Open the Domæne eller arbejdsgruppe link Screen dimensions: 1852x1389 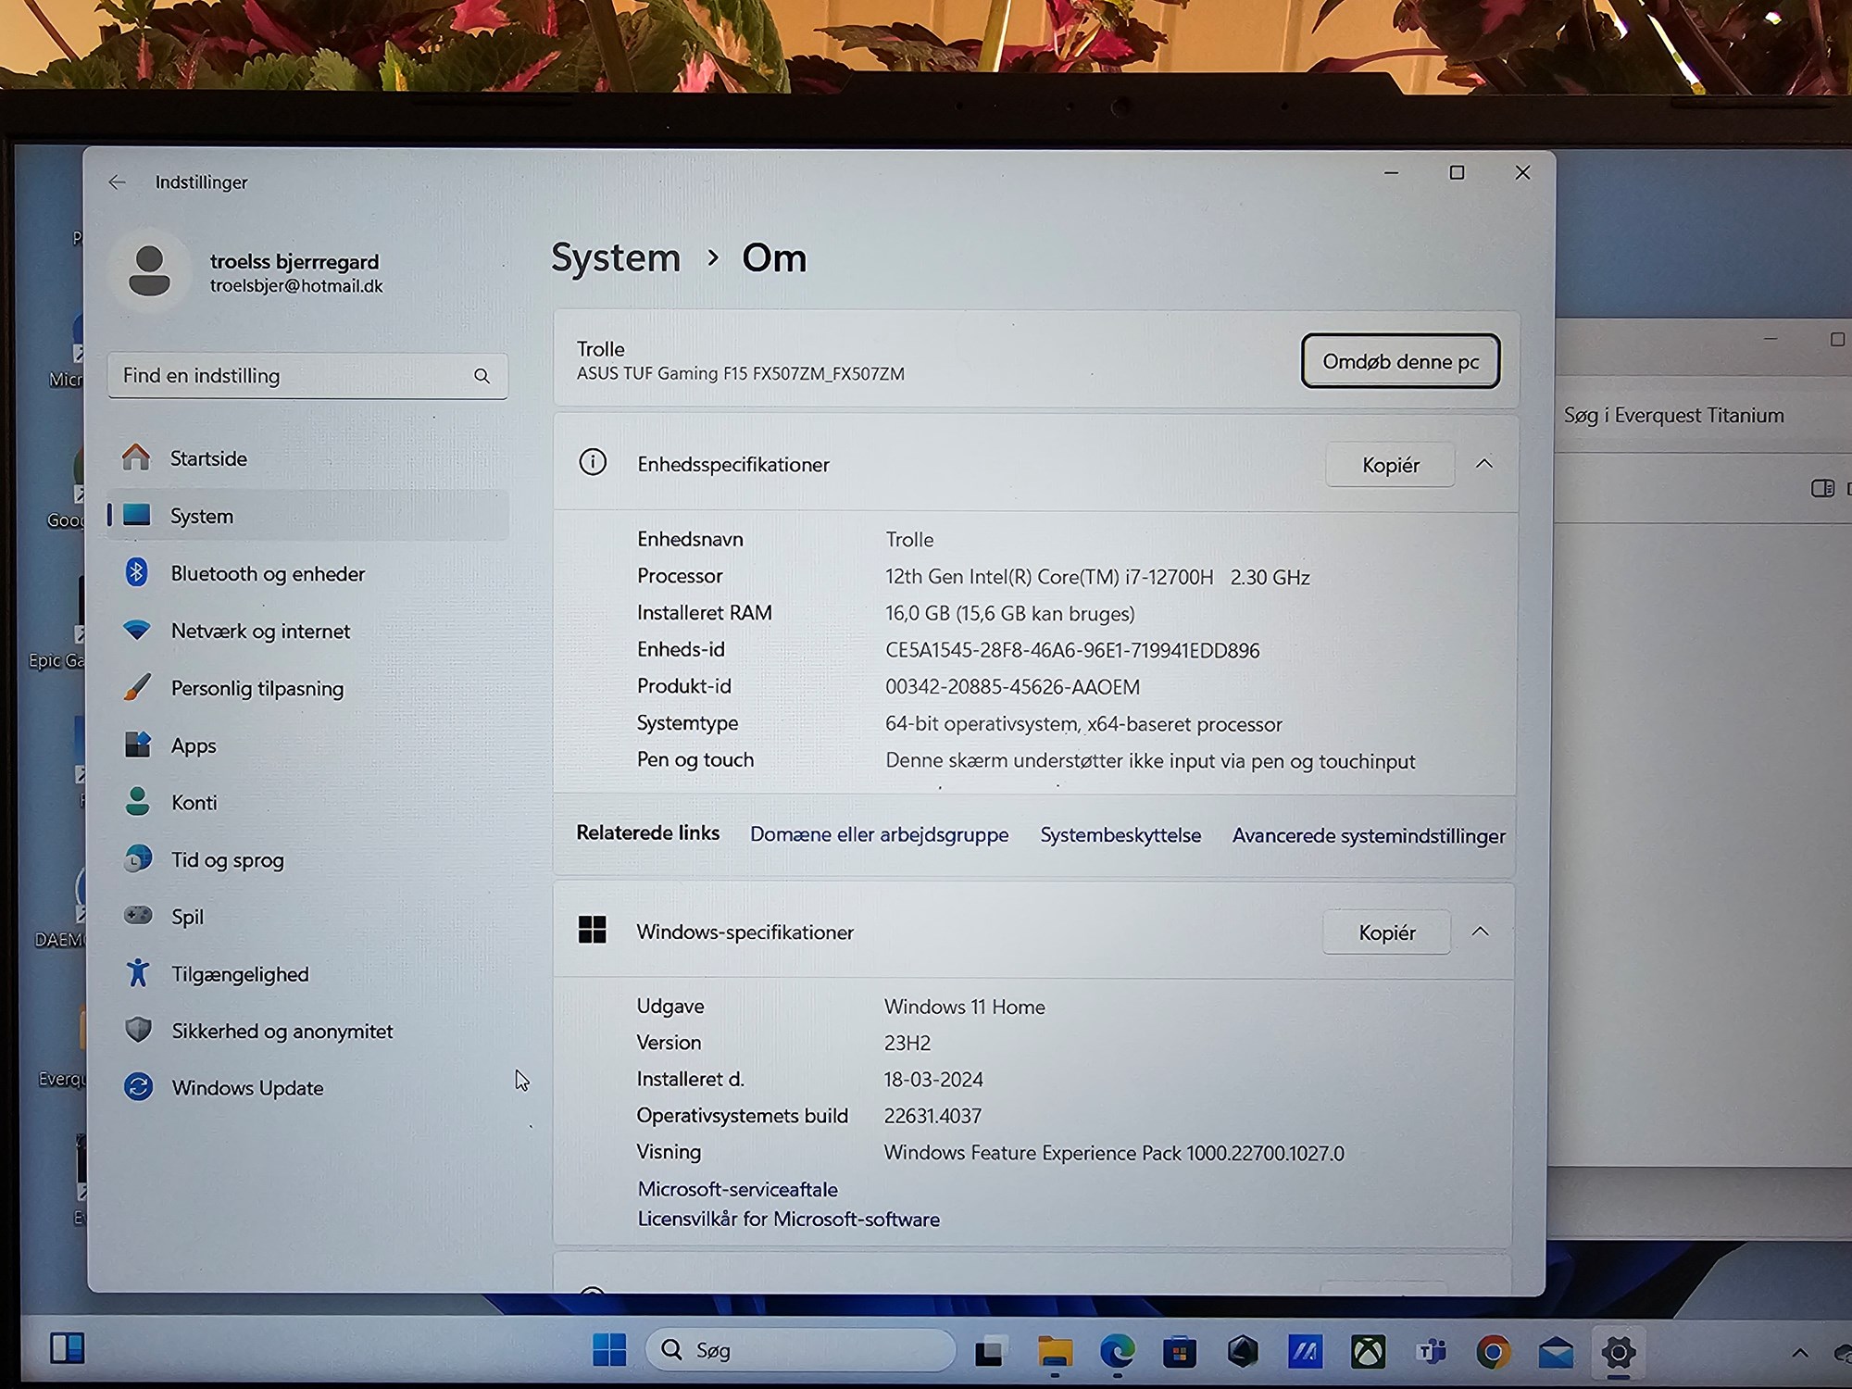879,834
